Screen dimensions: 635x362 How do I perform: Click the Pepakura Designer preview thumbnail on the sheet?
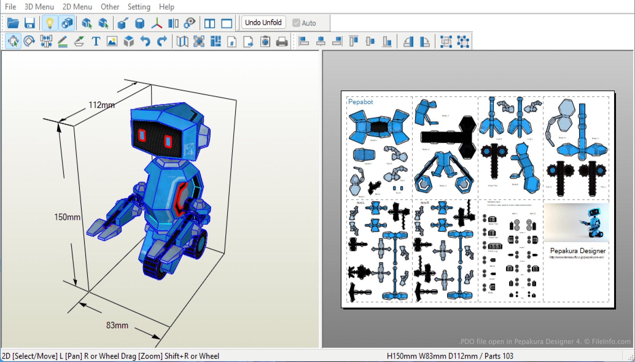577,222
